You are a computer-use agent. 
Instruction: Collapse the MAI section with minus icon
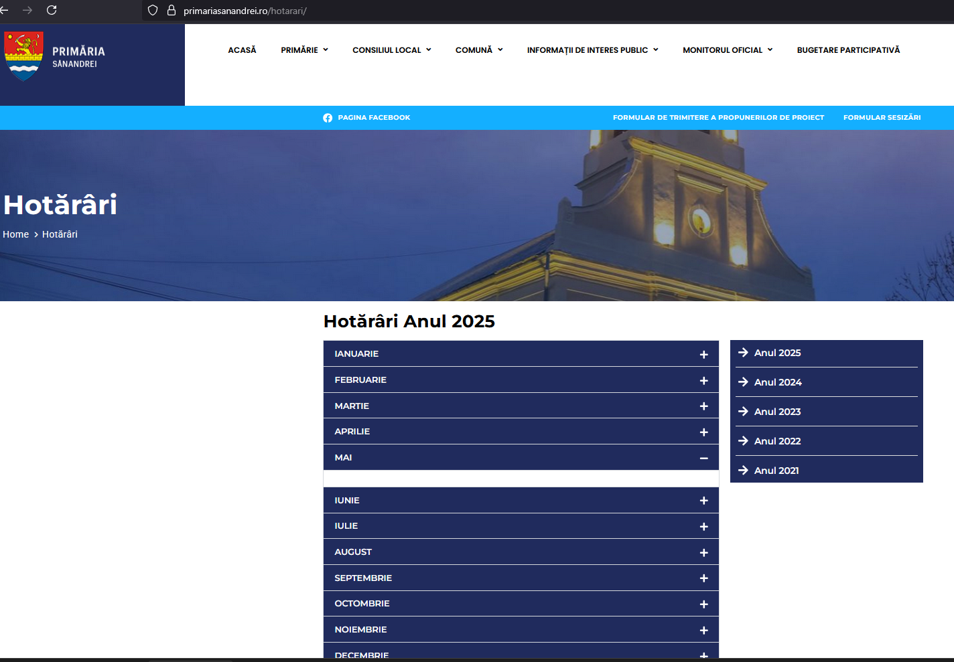tap(703, 458)
